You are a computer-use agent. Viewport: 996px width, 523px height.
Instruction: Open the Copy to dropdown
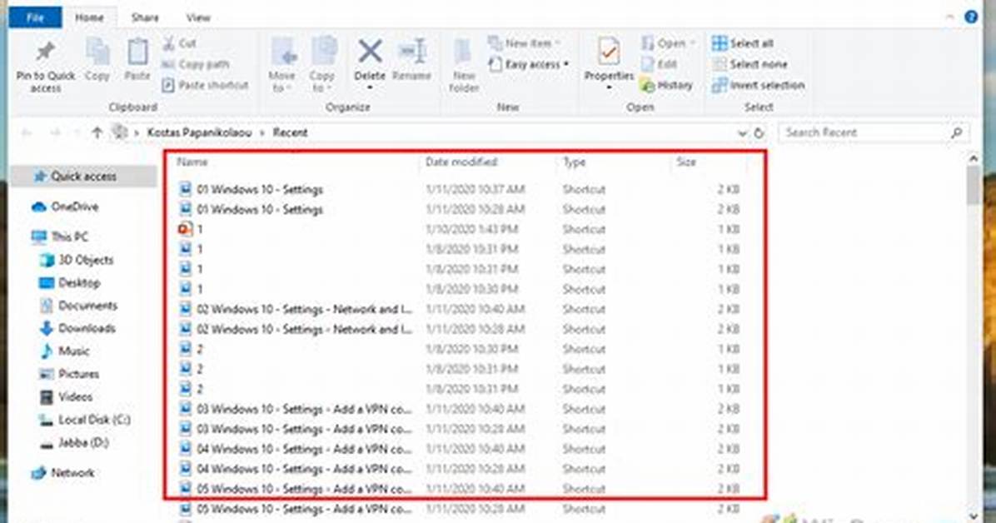tap(322, 82)
